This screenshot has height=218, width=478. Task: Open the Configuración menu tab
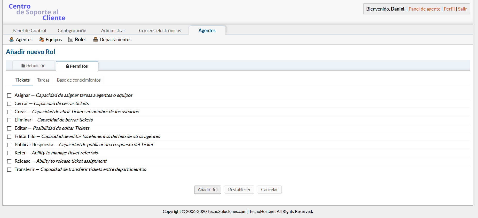(72, 30)
